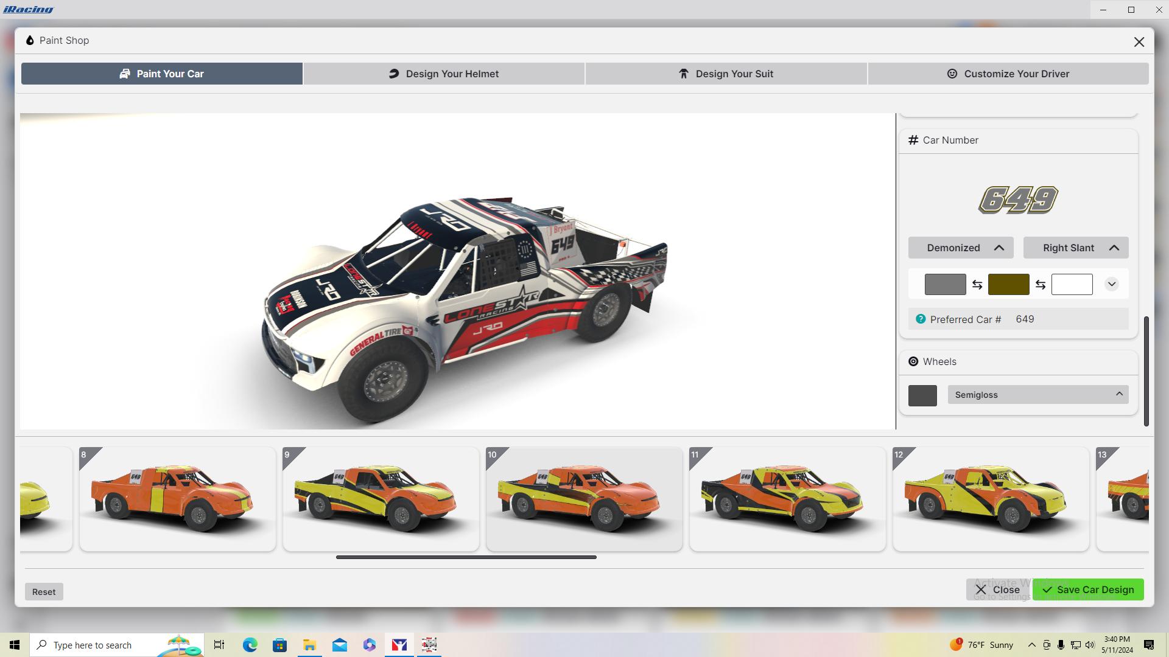Collapse the Semigloss wheel finish dropdown
Viewport: 1169px width, 657px height.
pos(1119,394)
